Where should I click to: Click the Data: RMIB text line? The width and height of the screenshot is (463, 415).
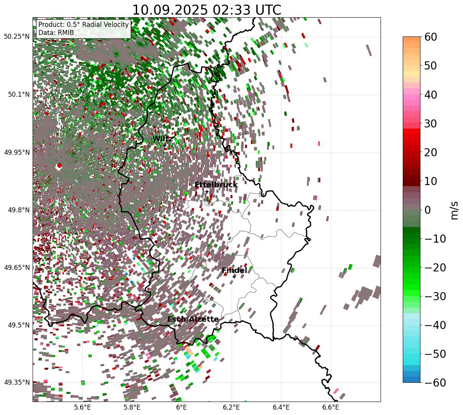(56, 33)
